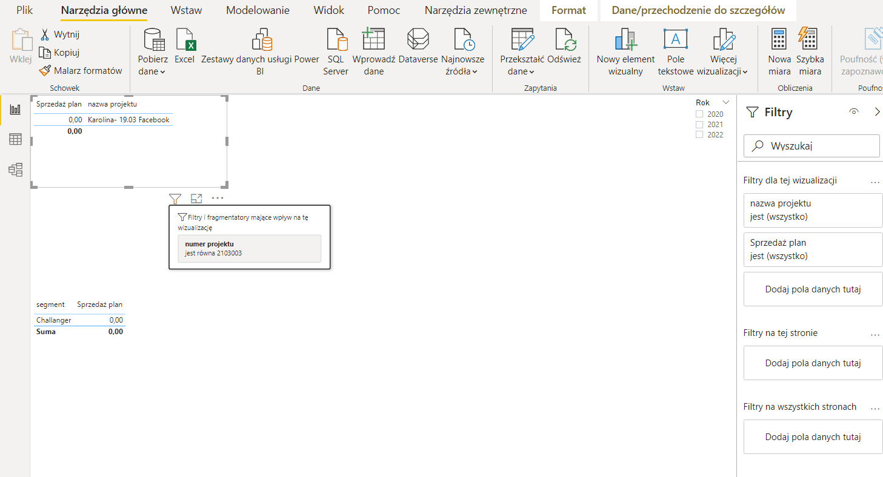Open the Plik menu

[x=25, y=10]
